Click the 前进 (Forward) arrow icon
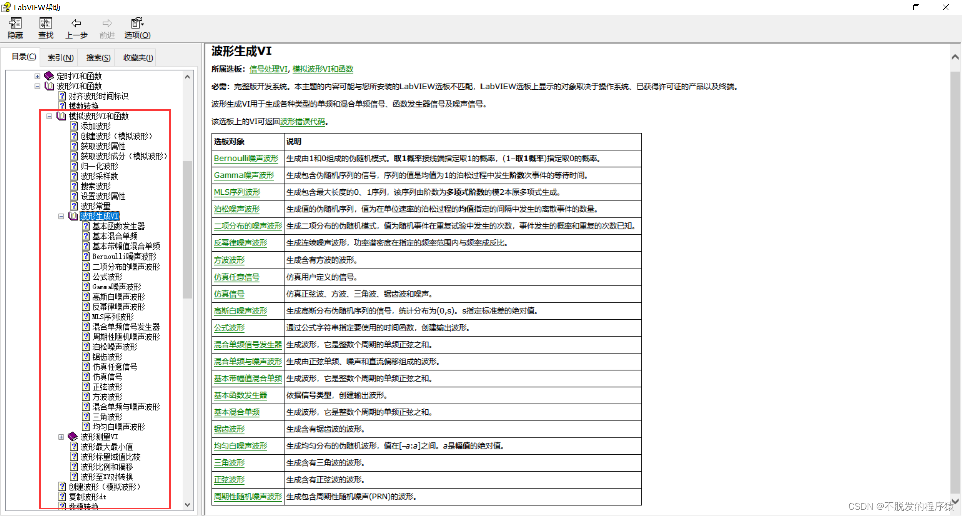Viewport: 962px width, 516px height. (107, 23)
